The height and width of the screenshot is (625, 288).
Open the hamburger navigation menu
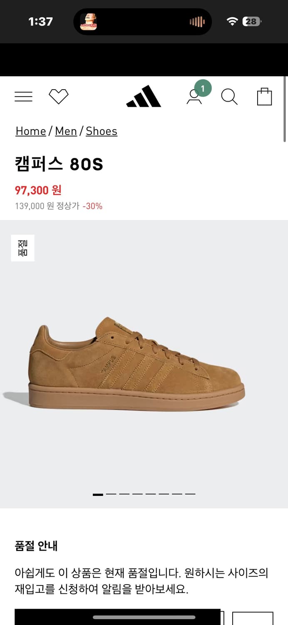coord(23,97)
